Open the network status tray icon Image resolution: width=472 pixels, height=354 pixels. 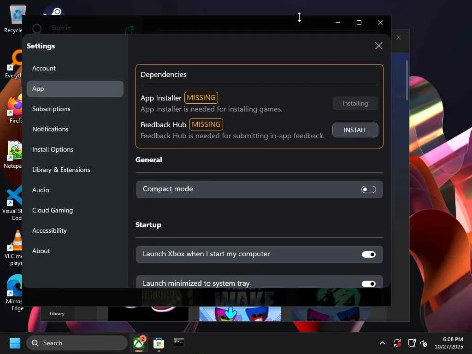(412, 343)
